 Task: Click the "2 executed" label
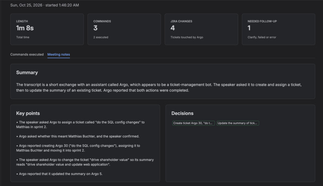click(101, 37)
